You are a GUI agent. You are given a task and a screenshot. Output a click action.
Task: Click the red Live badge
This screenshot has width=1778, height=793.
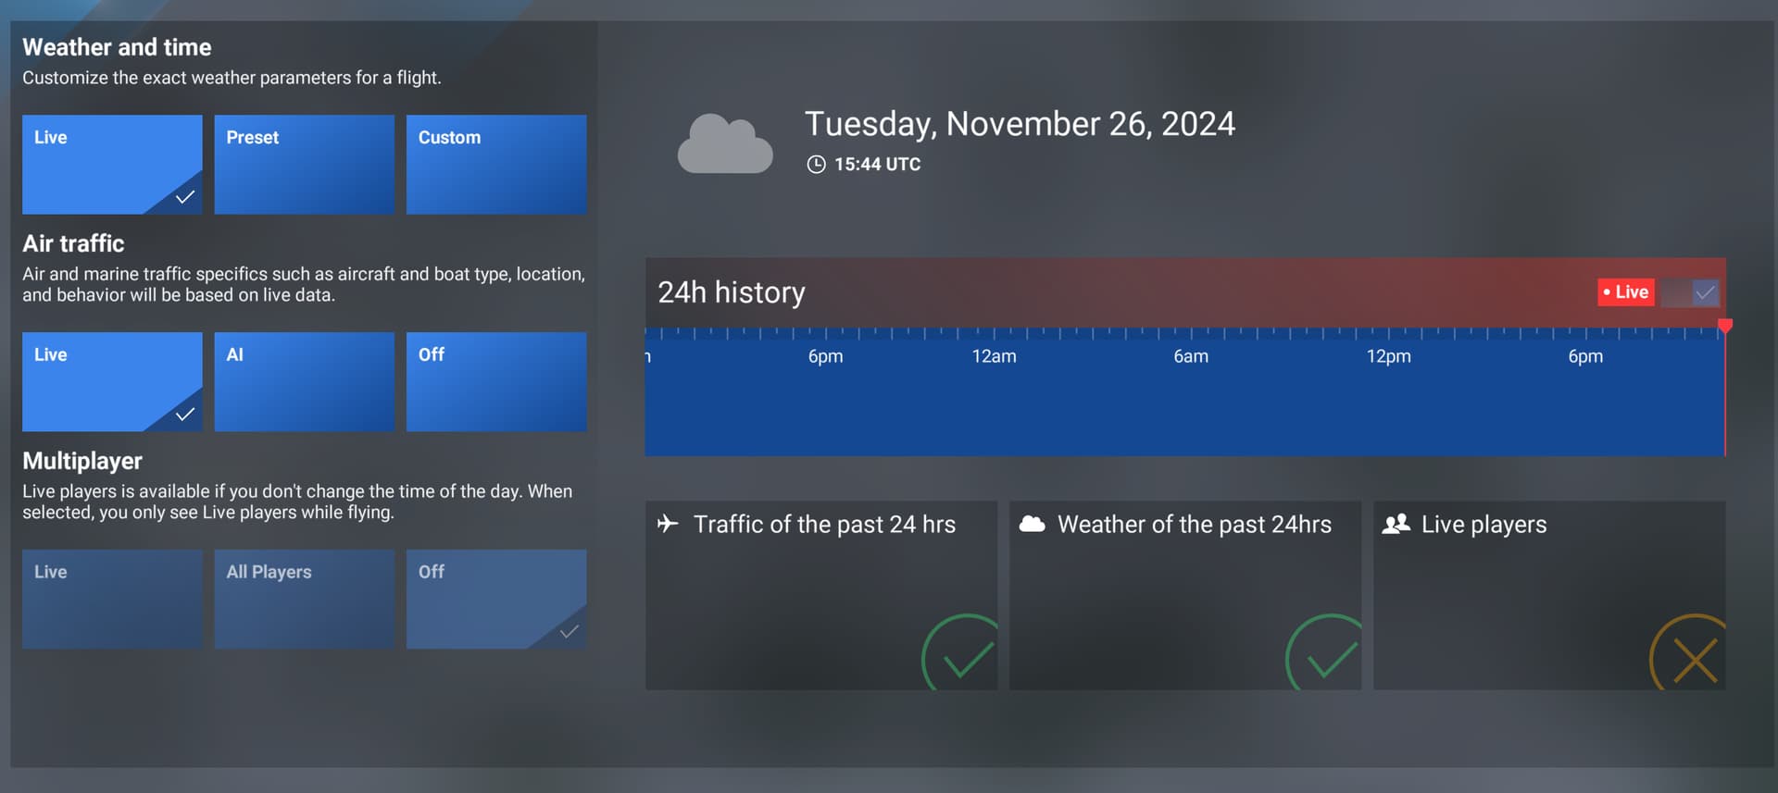(1626, 292)
